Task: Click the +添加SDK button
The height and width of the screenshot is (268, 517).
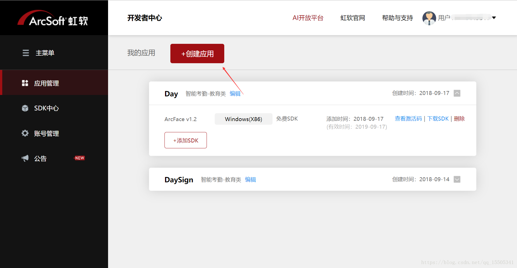Action: pyautogui.click(x=186, y=140)
